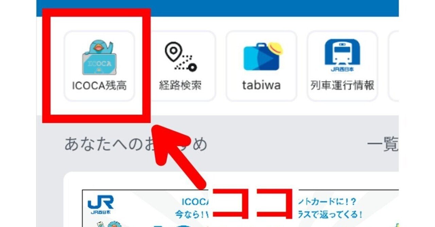Click the あなたへのおすすめ section heading
Viewport: 435px width, 227px height.
tap(136, 145)
